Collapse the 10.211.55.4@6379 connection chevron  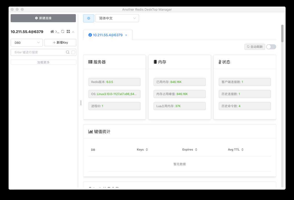coord(73,32)
